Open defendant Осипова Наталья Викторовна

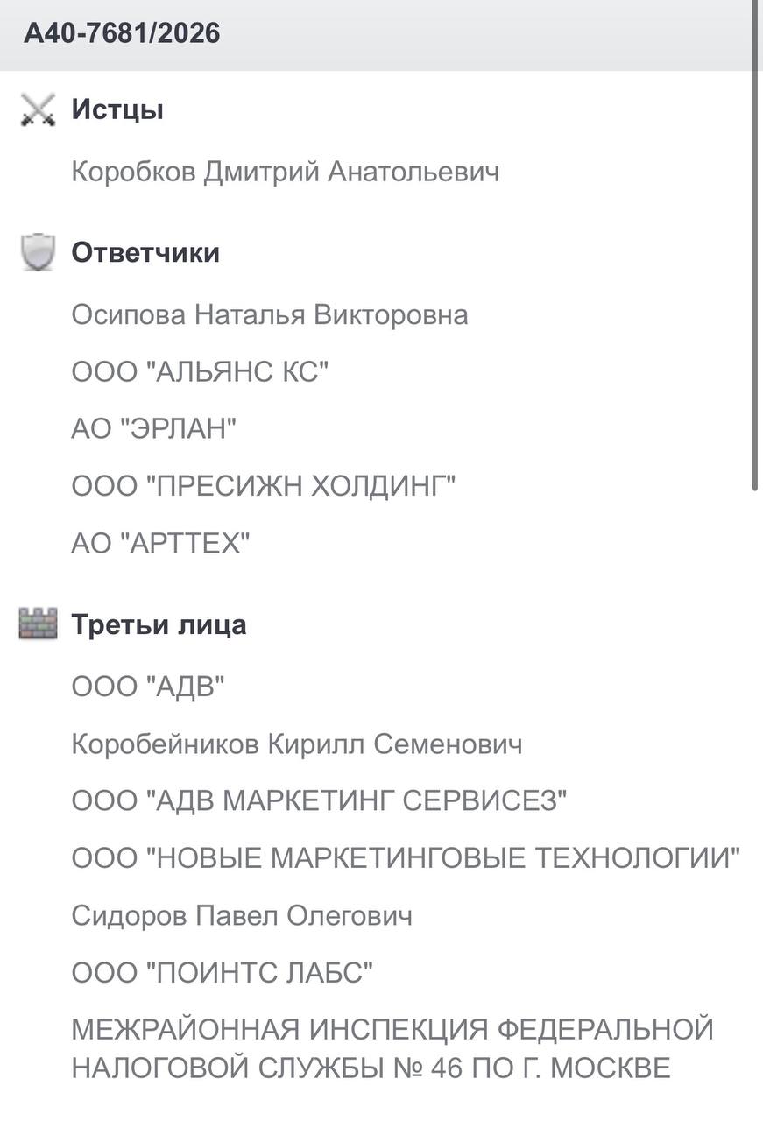(269, 314)
